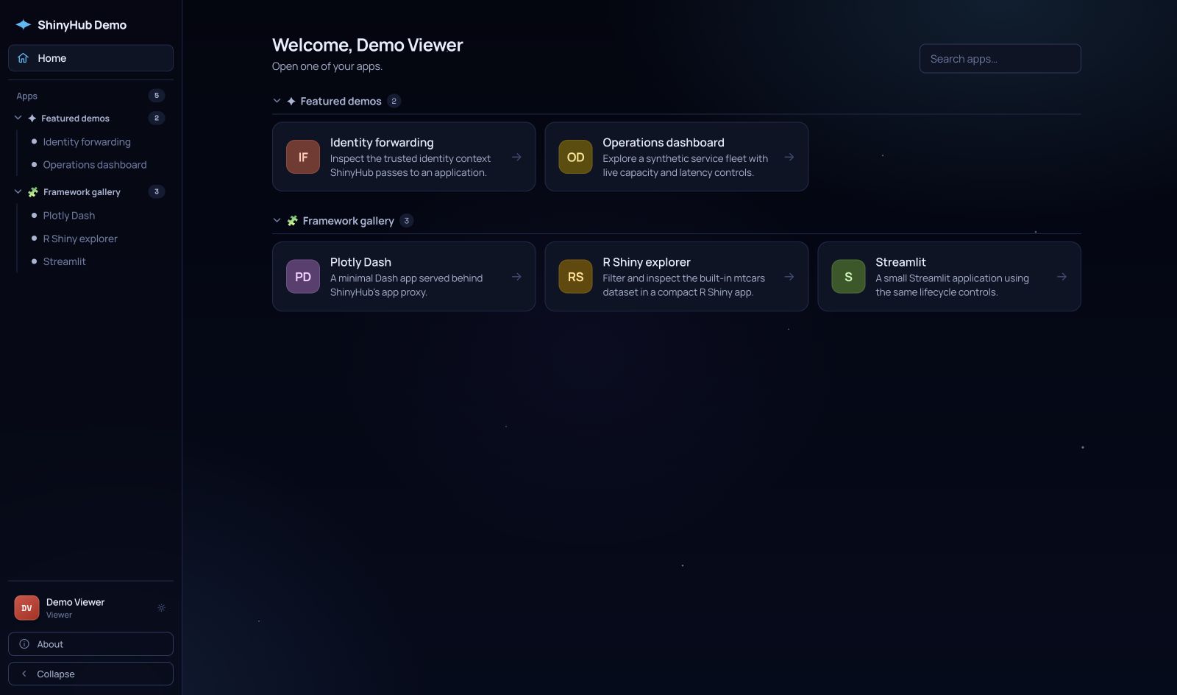Open the R Shiny explorer card title
1177x695 pixels.
647,262
